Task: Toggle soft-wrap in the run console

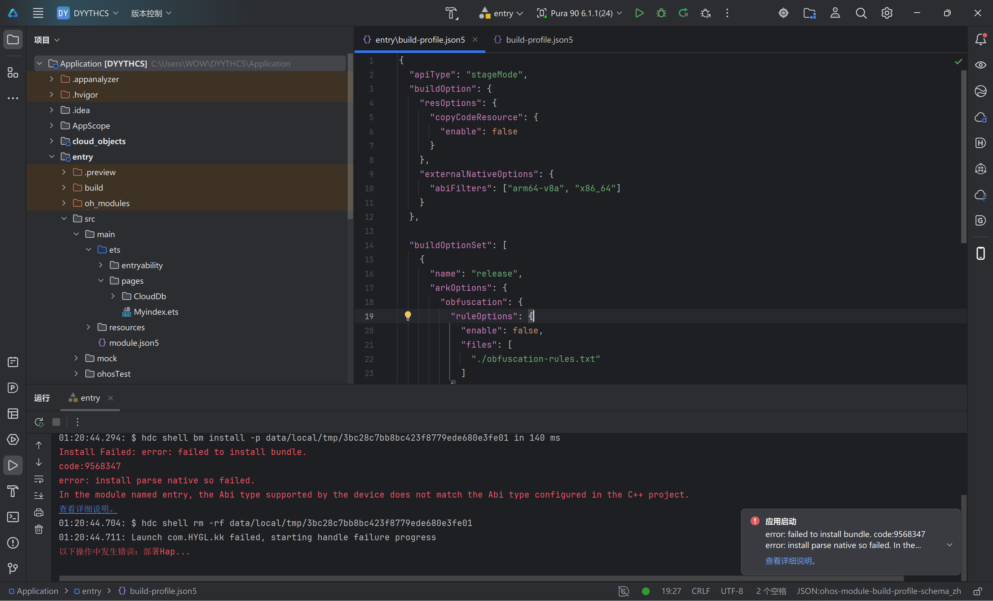Action: 39,479
